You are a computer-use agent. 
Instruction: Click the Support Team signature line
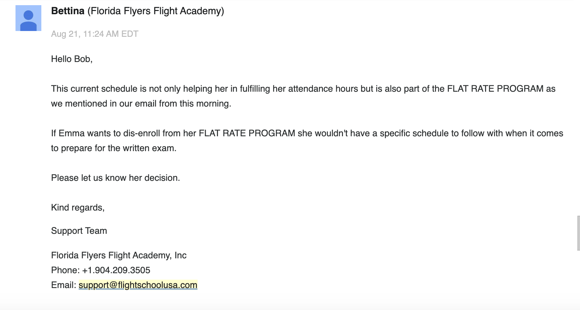pyautogui.click(x=79, y=231)
